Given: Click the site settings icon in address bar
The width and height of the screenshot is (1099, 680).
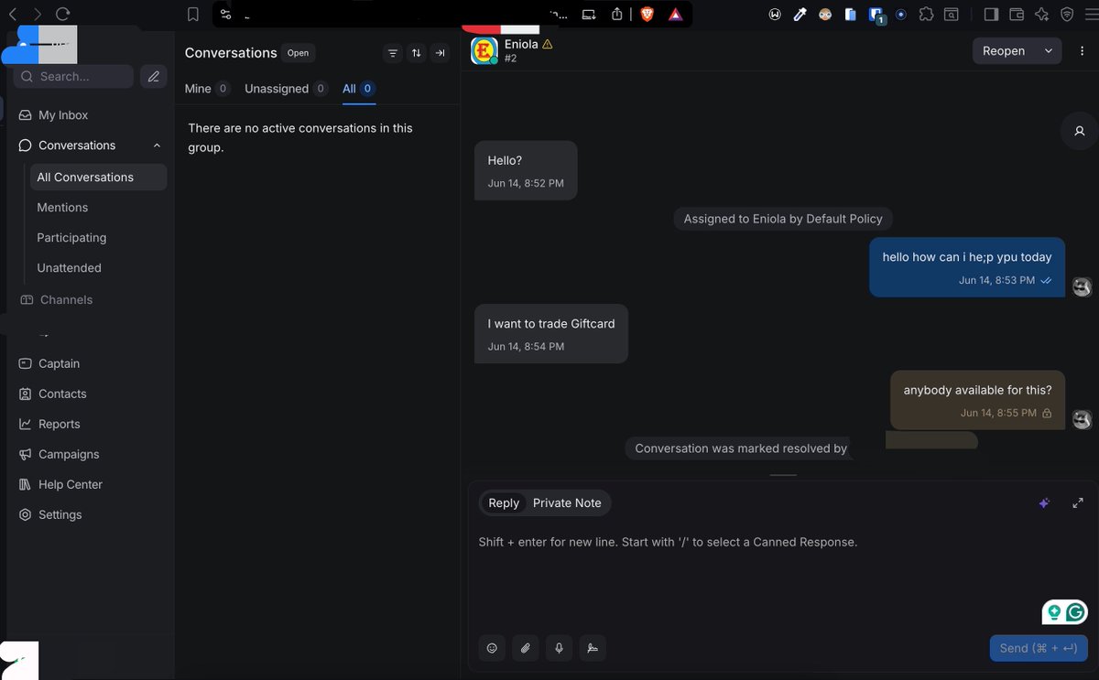Looking at the screenshot, I should click(226, 14).
